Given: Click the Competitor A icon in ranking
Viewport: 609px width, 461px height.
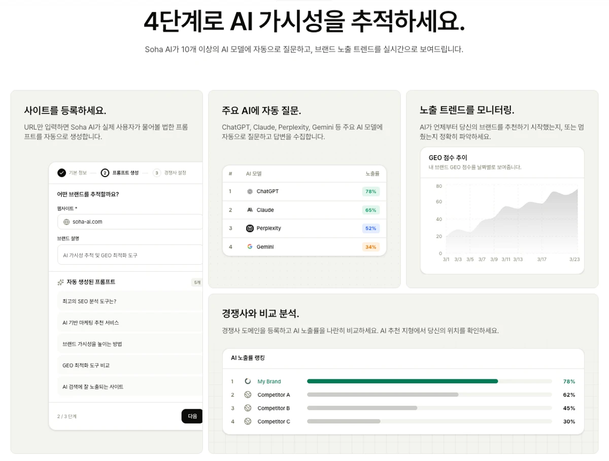Looking at the screenshot, I should (248, 395).
